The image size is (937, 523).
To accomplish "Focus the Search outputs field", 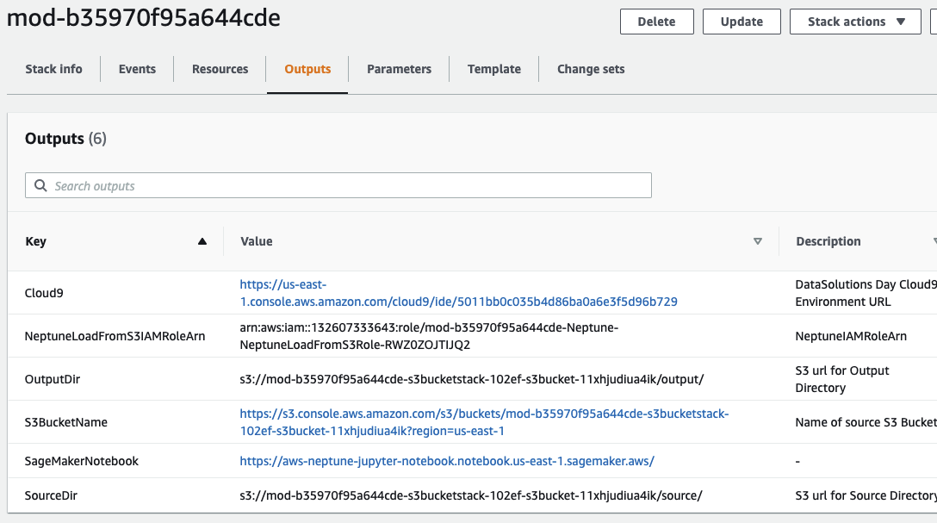I will 344,186.
